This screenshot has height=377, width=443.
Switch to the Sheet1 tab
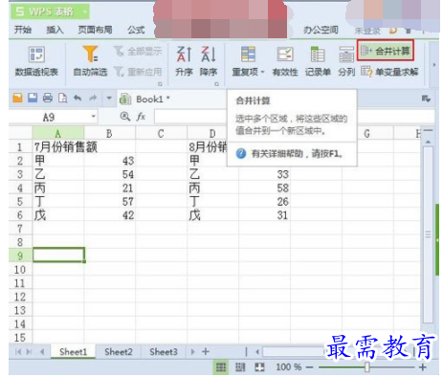(x=73, y=352)
